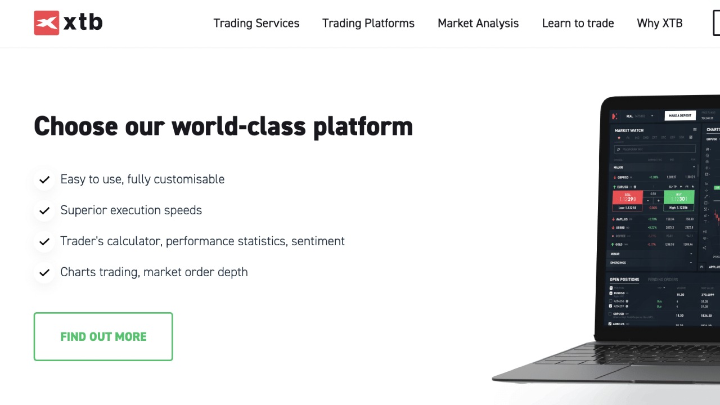Expand the MINOR group in Market Watch
Viewport: 720px width, 405px height.
pos(691,254)
